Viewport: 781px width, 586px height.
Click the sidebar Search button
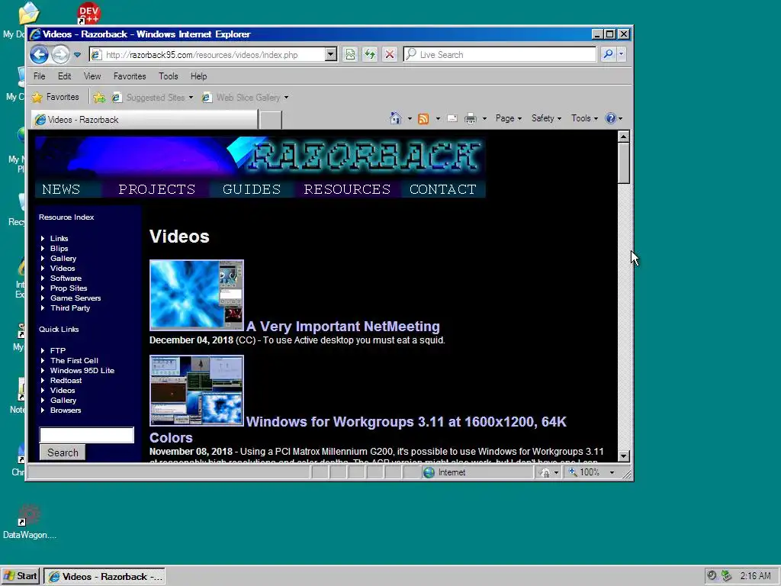63,452
